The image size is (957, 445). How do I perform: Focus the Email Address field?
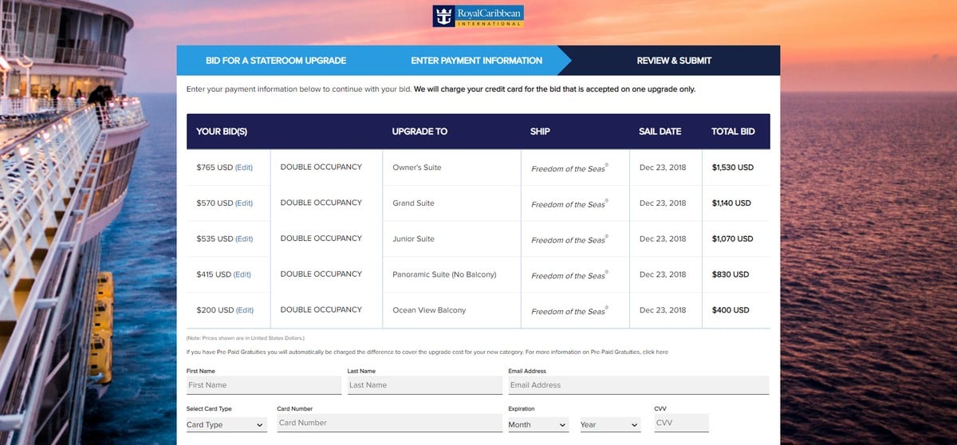coord(639,385)
